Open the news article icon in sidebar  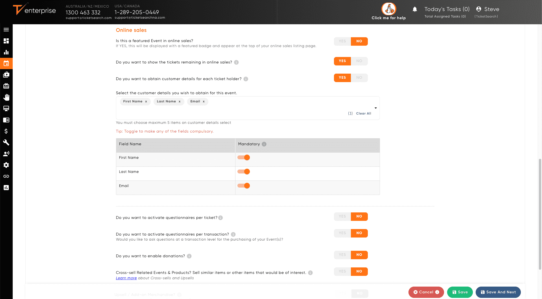tap(6, 120)
